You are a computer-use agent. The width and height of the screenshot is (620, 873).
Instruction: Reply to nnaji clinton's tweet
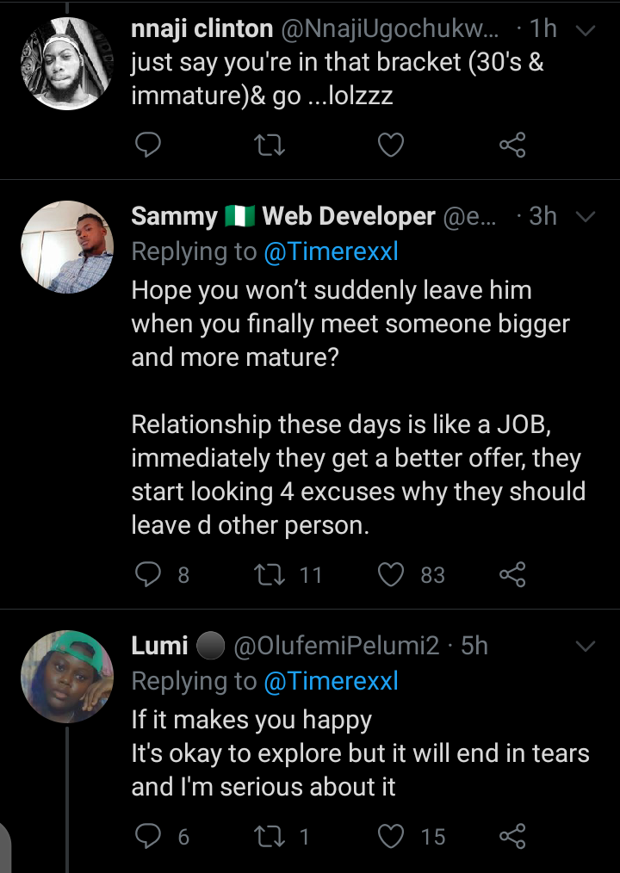coord(148,145)
